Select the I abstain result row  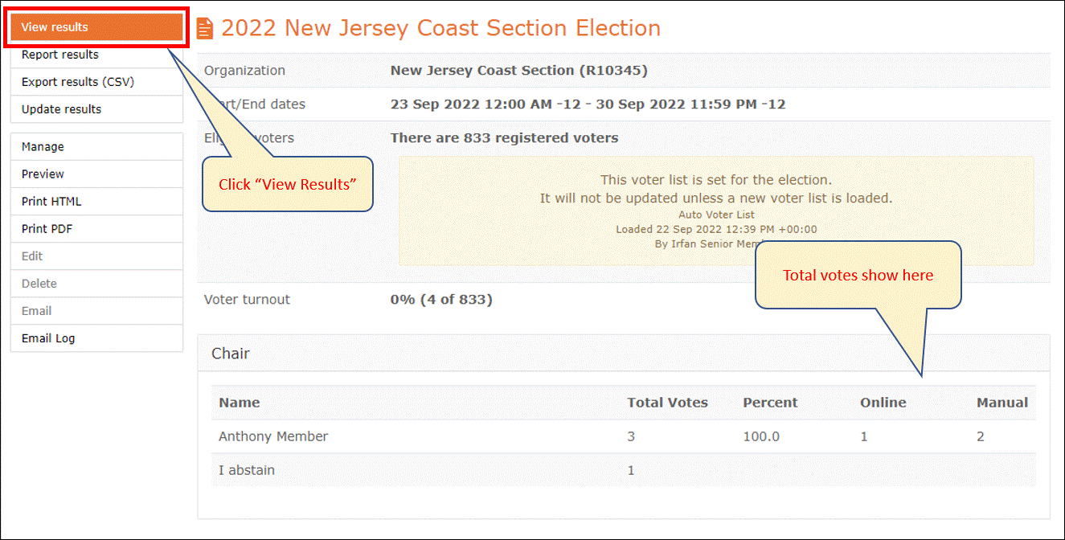click(x=624, y=470)
